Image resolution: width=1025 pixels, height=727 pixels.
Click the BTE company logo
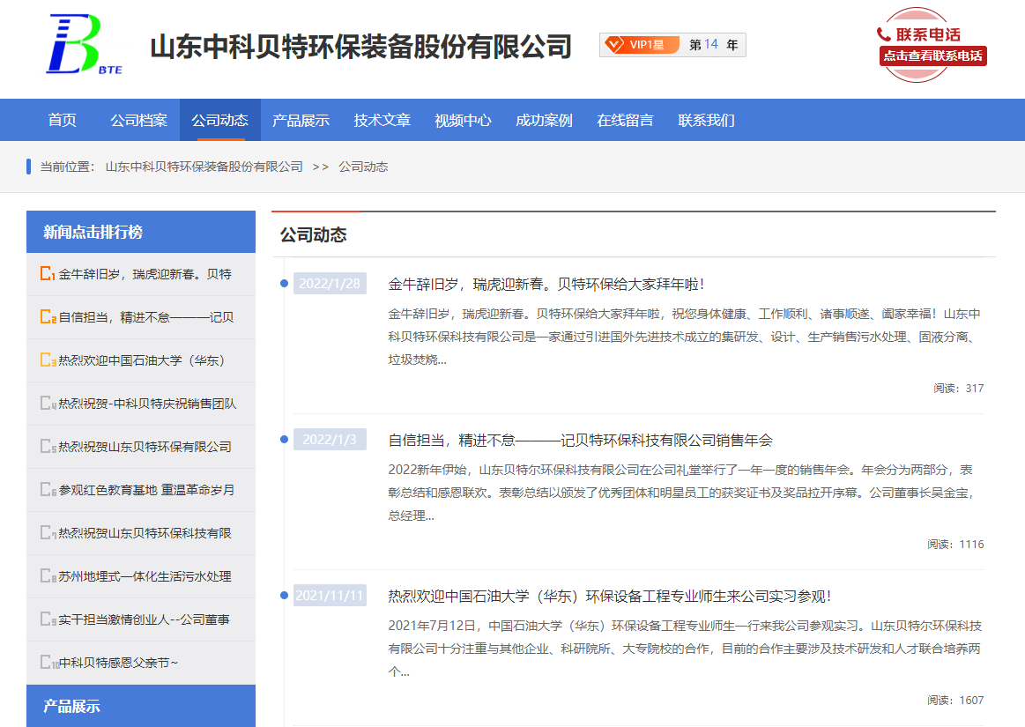pos(84,45)
